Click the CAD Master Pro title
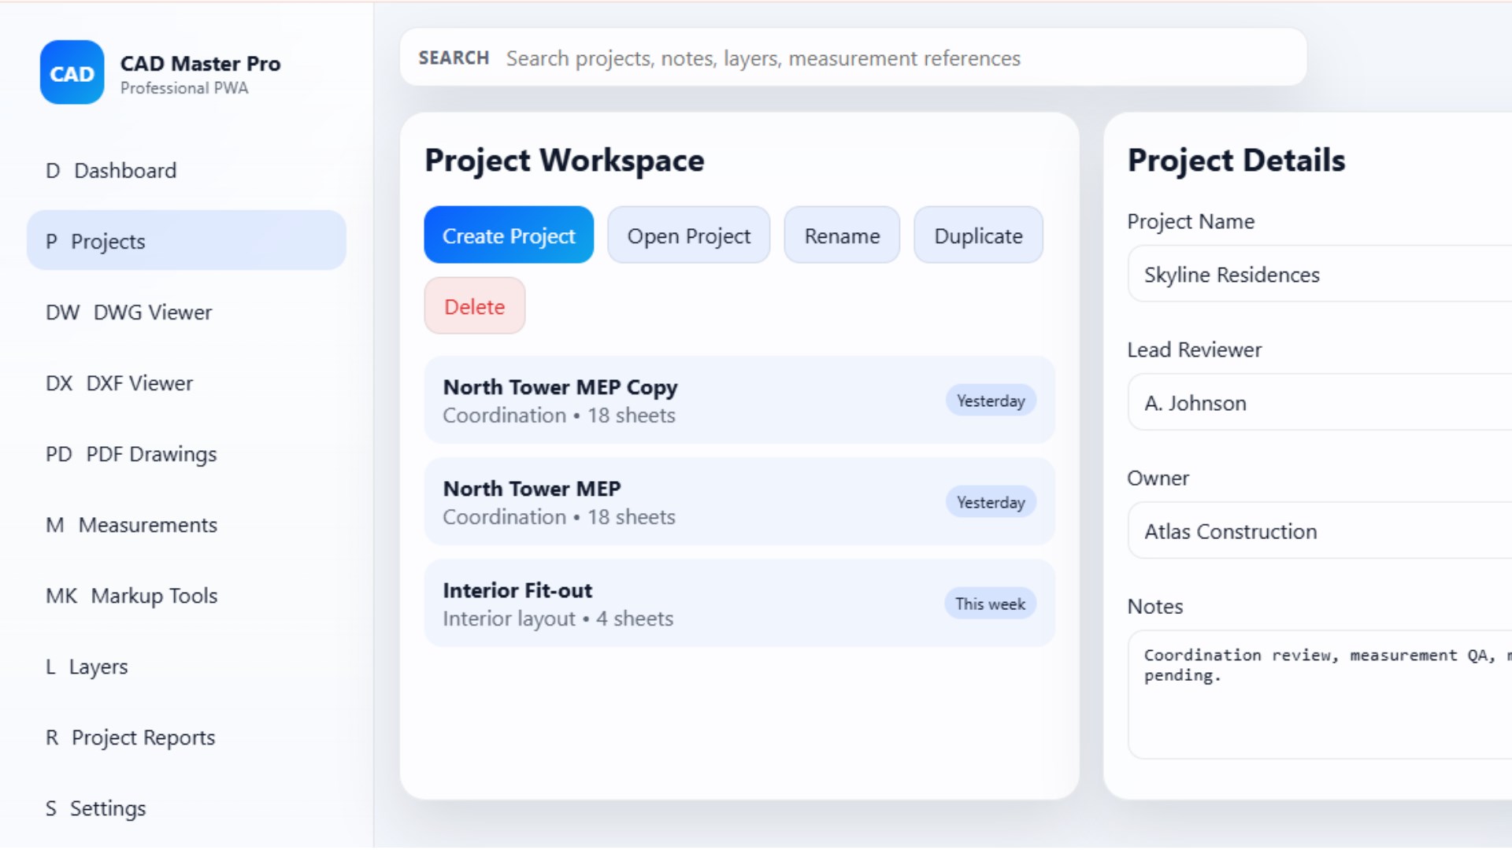 [x=200, y=63]
